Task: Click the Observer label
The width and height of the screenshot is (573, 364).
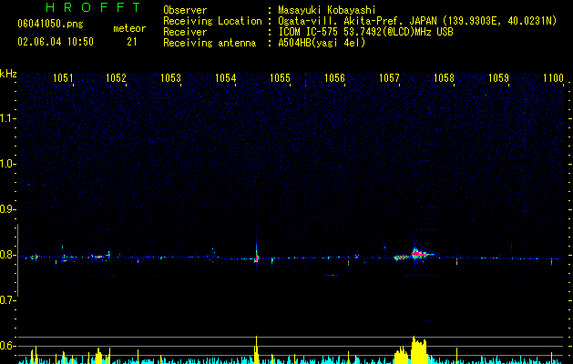Action: tap(185, 10)
